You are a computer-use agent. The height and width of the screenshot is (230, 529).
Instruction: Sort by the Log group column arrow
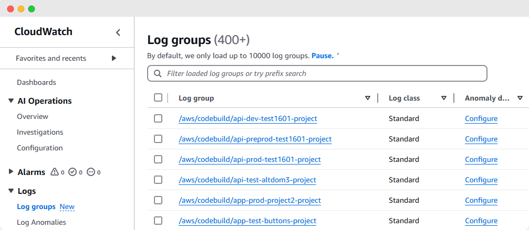368,98
